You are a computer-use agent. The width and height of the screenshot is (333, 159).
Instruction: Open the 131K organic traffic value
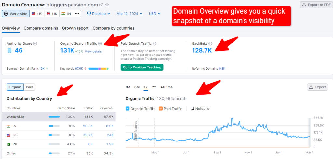67,50
